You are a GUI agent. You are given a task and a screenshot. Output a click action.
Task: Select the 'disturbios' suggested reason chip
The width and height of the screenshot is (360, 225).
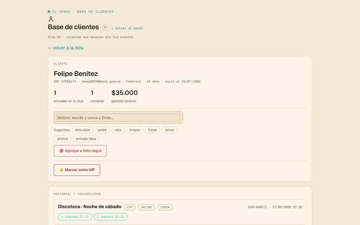[x=82, y=130]
